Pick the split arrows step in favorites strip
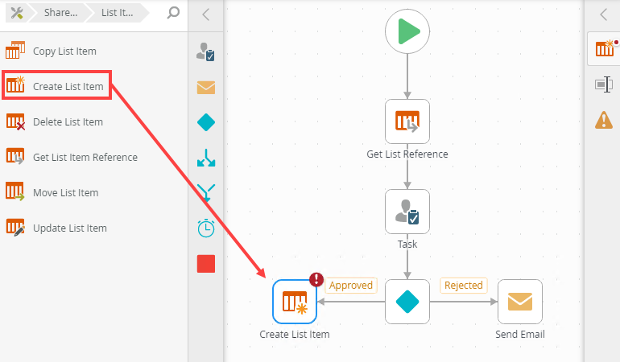The width and height of the screenshot is (620, 362). (x=206, y=158)
